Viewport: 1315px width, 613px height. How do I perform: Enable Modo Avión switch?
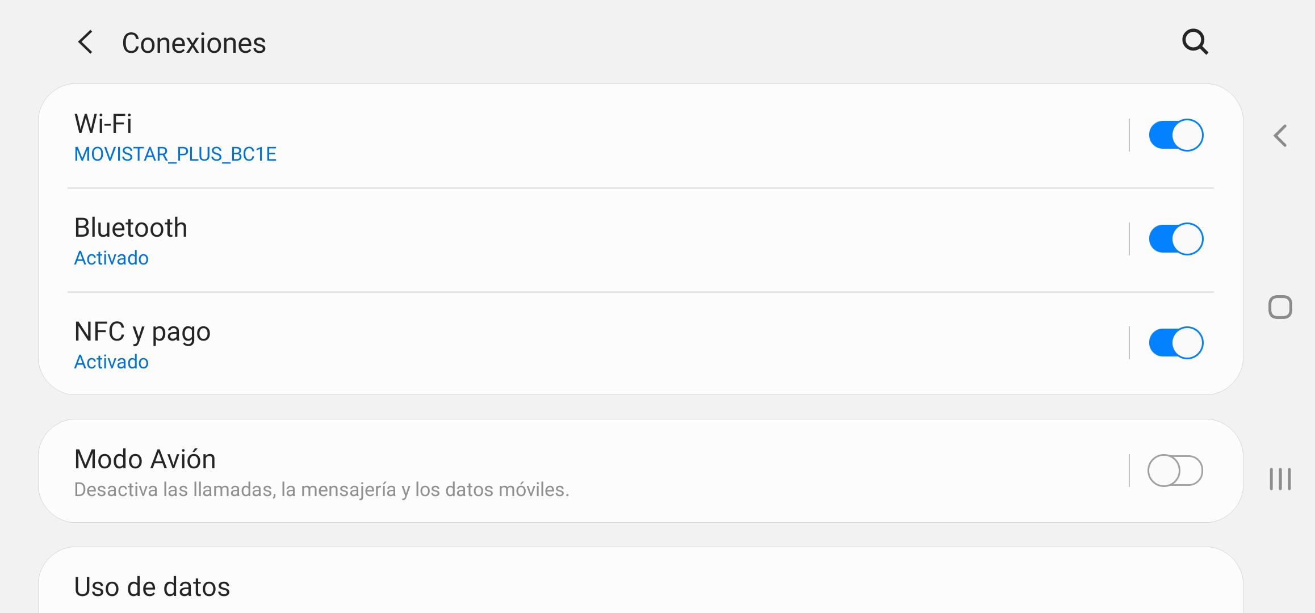(x=1175, y=471)
